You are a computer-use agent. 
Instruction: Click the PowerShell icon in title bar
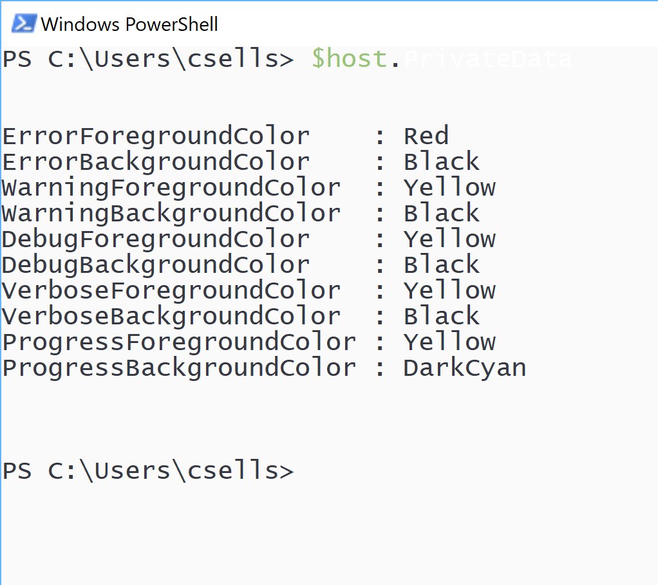click(x=24, y=23)
